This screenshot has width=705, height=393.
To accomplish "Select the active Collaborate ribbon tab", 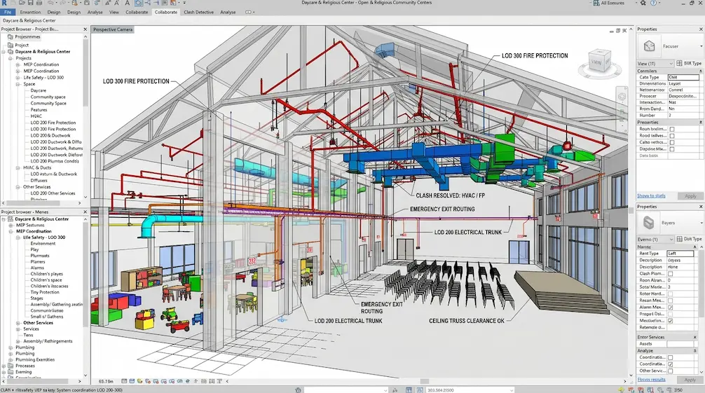I will click(166, 12).
